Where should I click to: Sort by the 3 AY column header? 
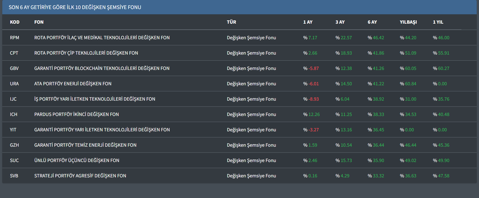[x=340, y=22]
